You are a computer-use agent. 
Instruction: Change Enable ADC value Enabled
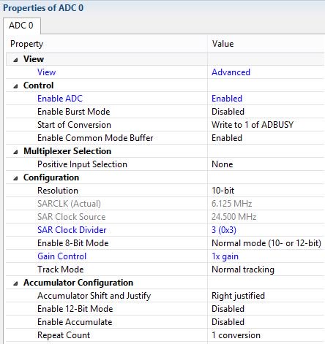pos(227,99)
